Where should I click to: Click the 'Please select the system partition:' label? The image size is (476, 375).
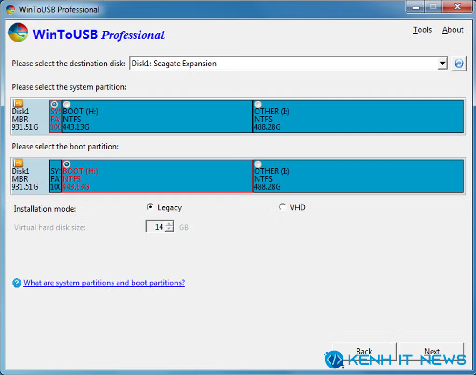point(69,87)
